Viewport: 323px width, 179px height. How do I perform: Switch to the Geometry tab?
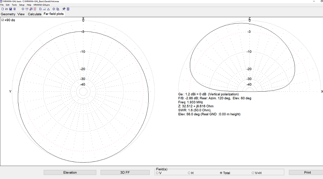click(x=8, y=14)
